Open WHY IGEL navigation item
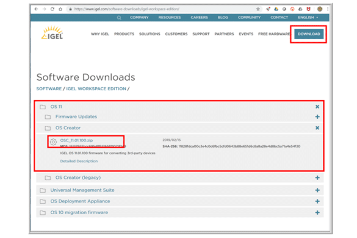357x238 pixels. pyautogui.click(x=100, y=34)
